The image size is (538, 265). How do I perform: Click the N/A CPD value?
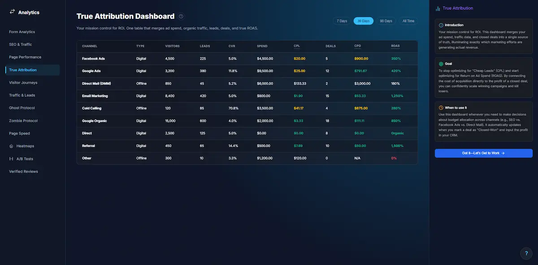357,158
